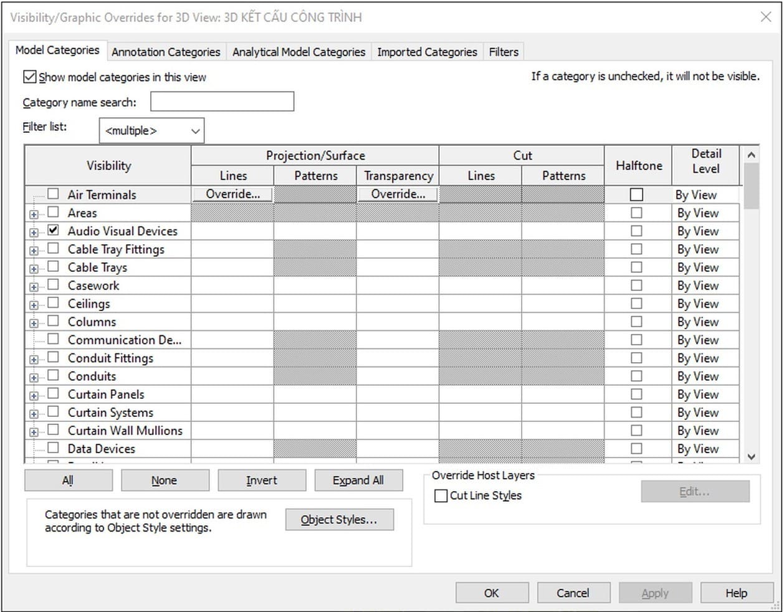Click Detail Level By View for Ceilings
The width and height of the screenshot is (784, 612).
pos(705,304)
